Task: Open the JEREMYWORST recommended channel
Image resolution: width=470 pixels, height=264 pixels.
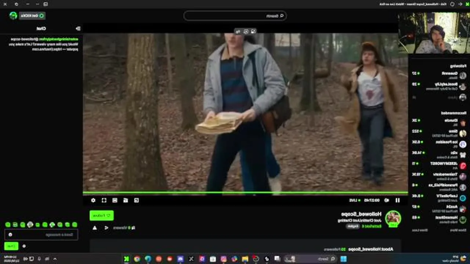Action: pyautogui.click(x=439, y=166)
